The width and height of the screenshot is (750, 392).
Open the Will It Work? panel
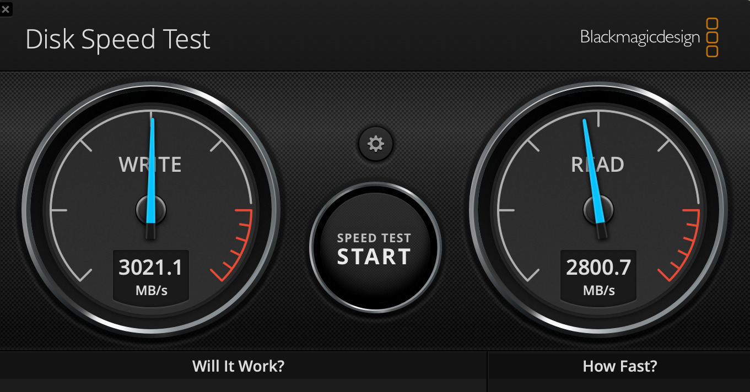click(239, 366)
